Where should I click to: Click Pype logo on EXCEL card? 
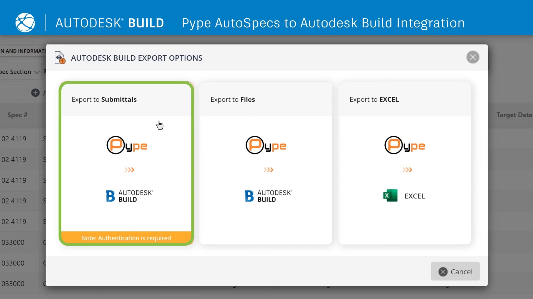(x=405, y=145)
